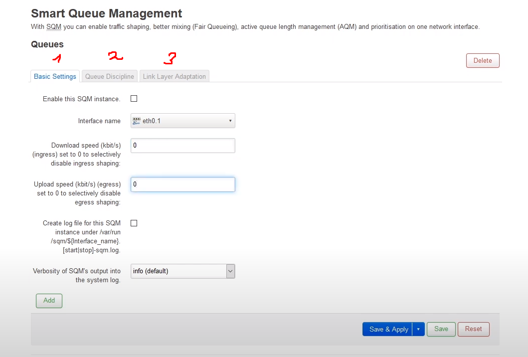528x357 pixels.
Task: Click the red handwritten number 1 annotation
Action: point(57,59)
